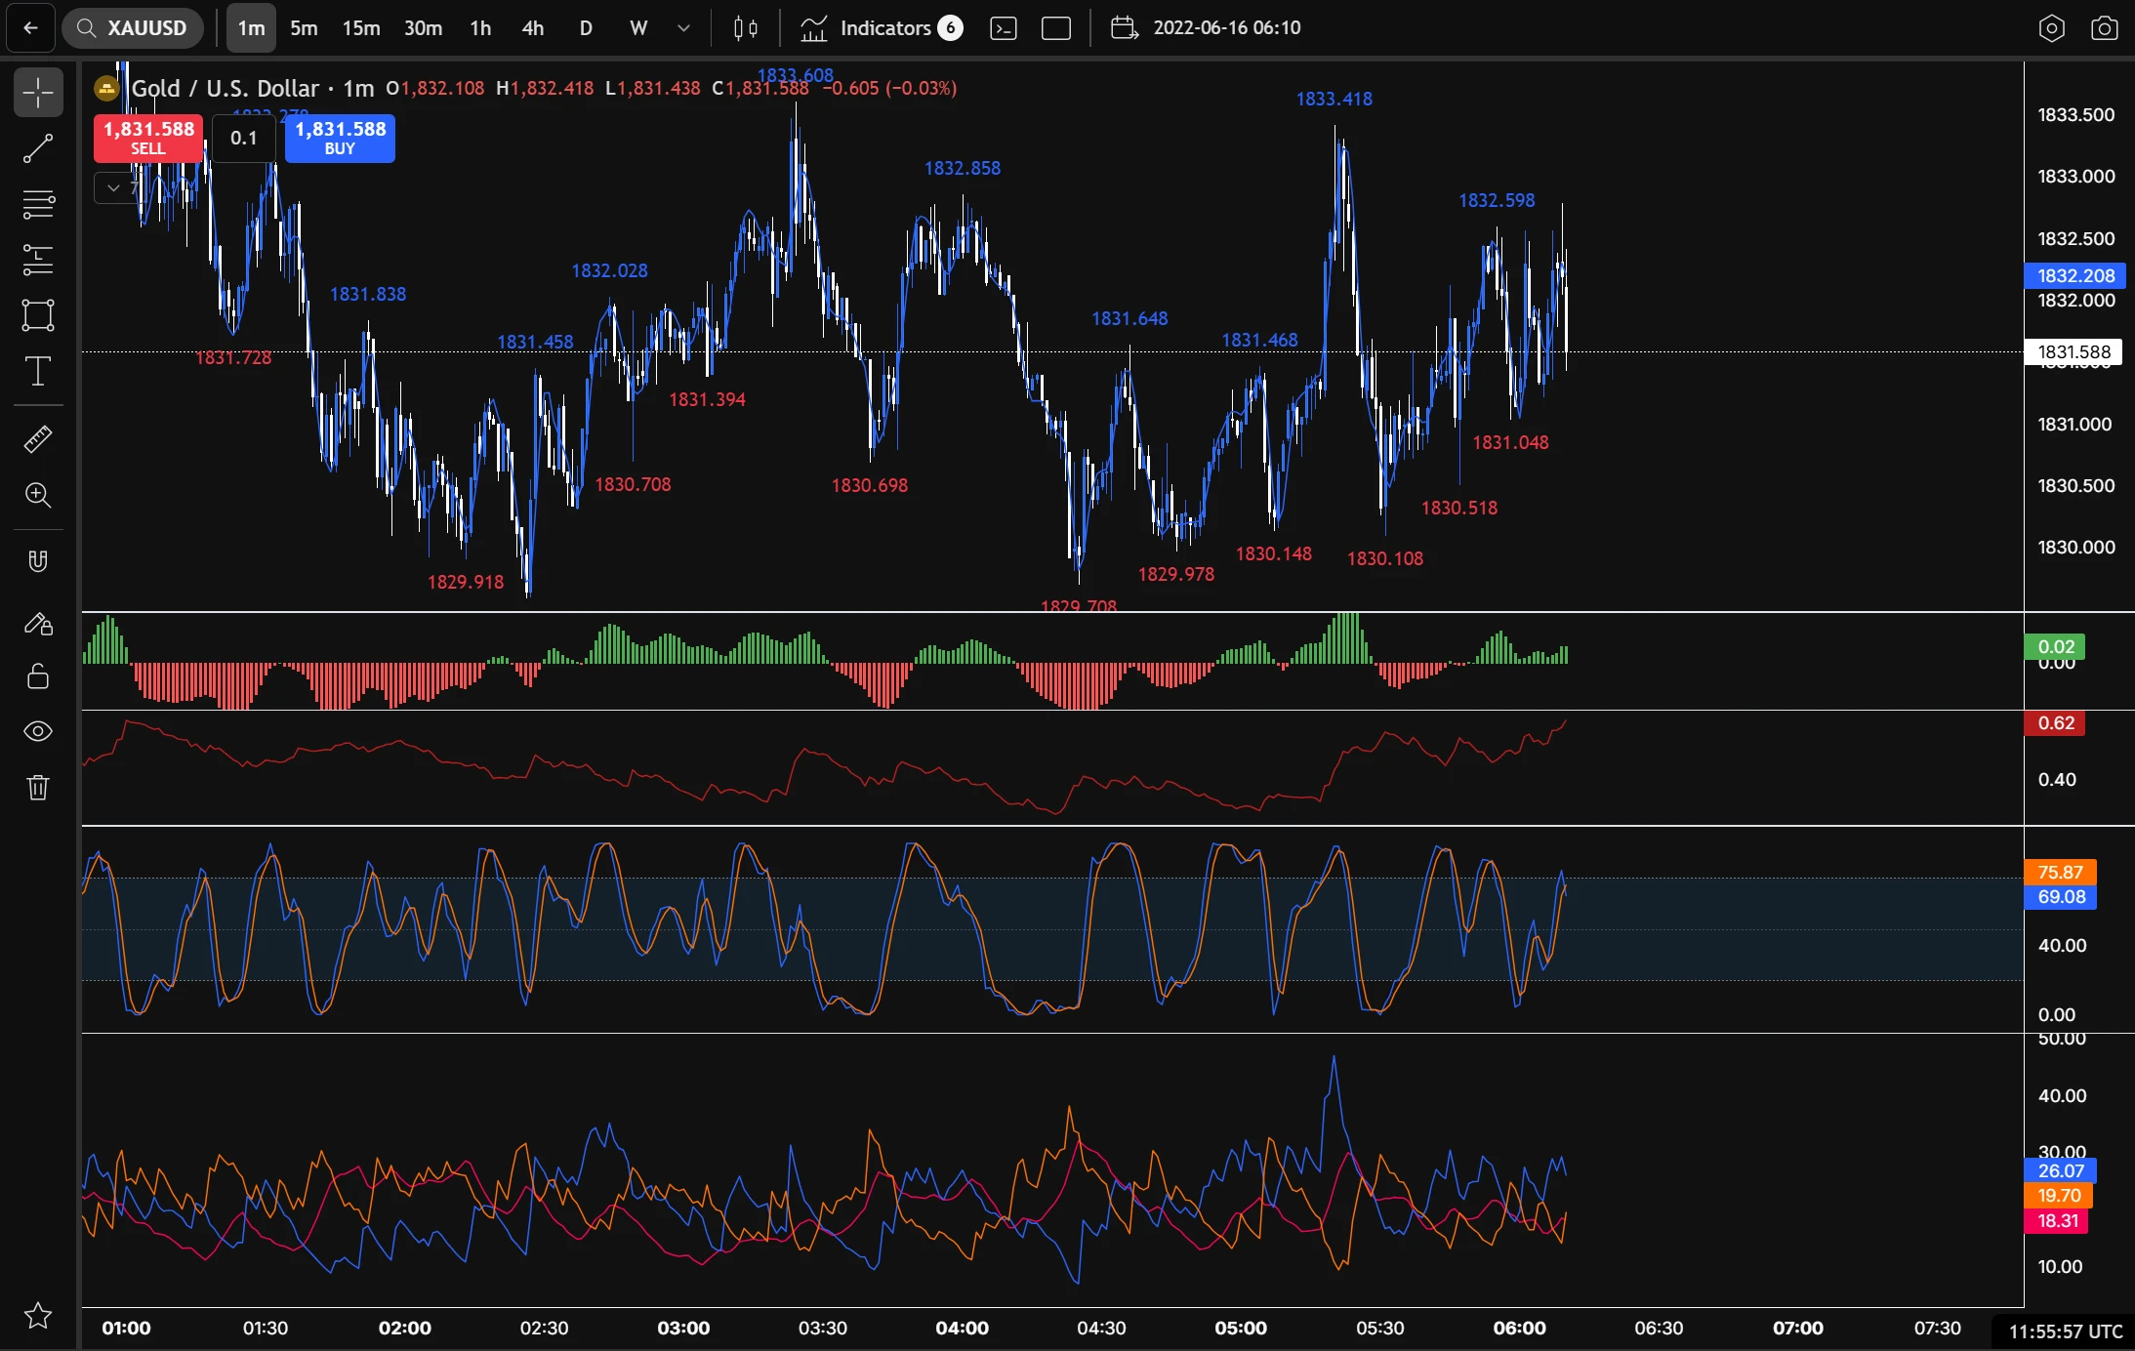The width and height of the screenshot is (2135, 1351).
Task: Open go-to-date 2022-06-16 06:10 picker
Action: coord(1207,28)
